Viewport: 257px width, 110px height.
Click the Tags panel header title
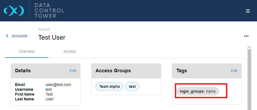point(182,71)
